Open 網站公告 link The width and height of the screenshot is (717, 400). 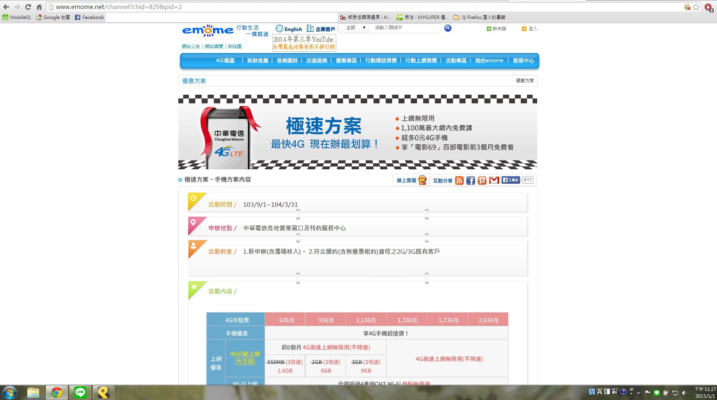191,47
